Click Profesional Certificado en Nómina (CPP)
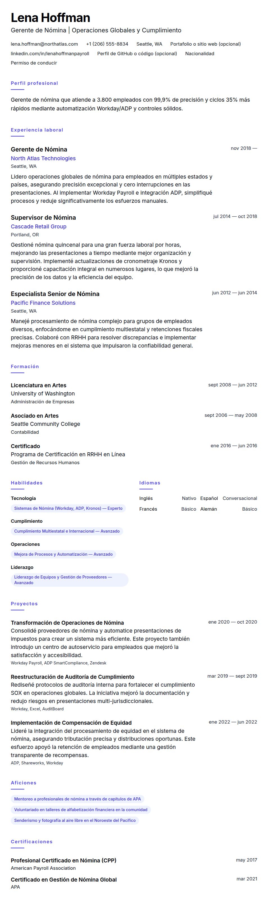 tap(64, 860)
